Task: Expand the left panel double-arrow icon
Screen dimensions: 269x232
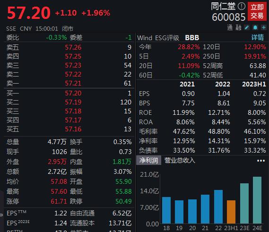Action: pos(1,215)
